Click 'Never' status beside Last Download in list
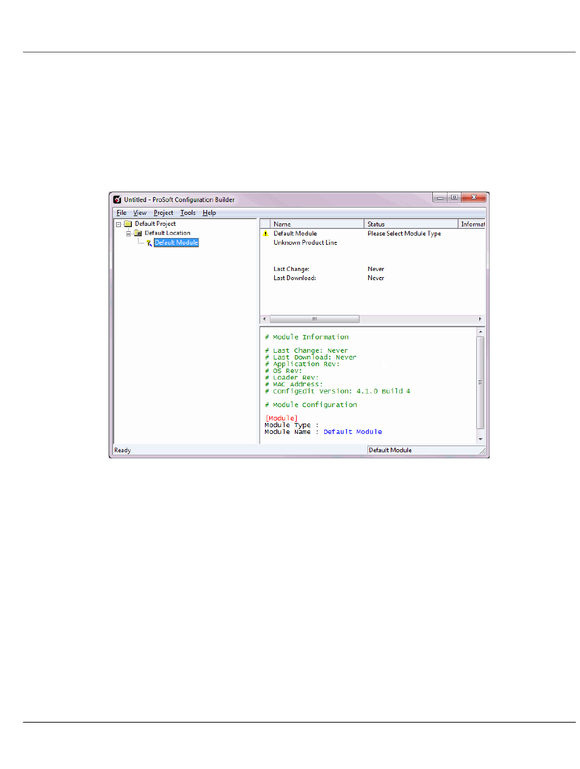 (376, 278)
